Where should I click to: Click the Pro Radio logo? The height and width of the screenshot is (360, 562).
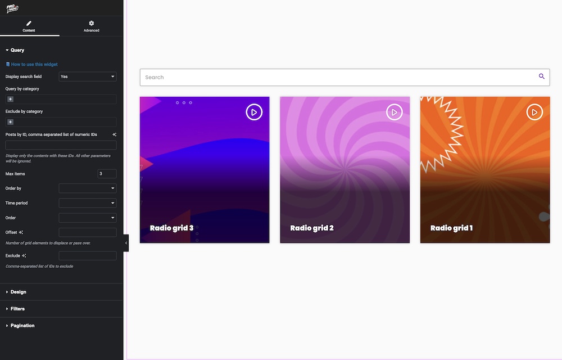point(12,8)
